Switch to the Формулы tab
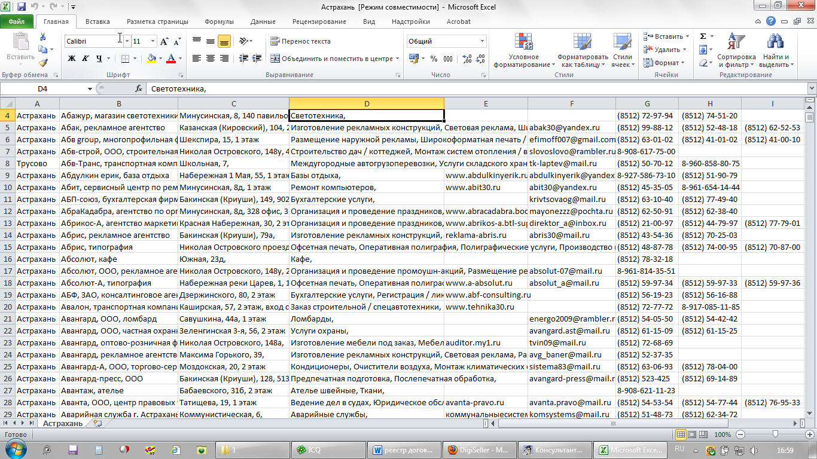This screenshot has width=817, height=459. 219,22
